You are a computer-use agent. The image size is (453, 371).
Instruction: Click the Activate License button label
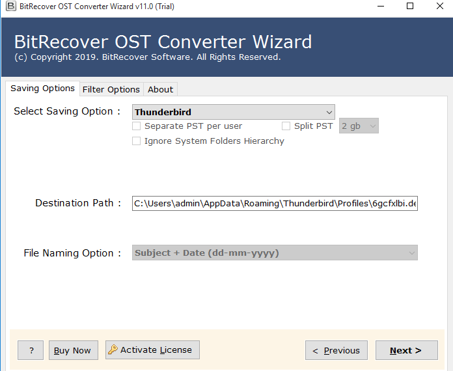tap(156, 350)
